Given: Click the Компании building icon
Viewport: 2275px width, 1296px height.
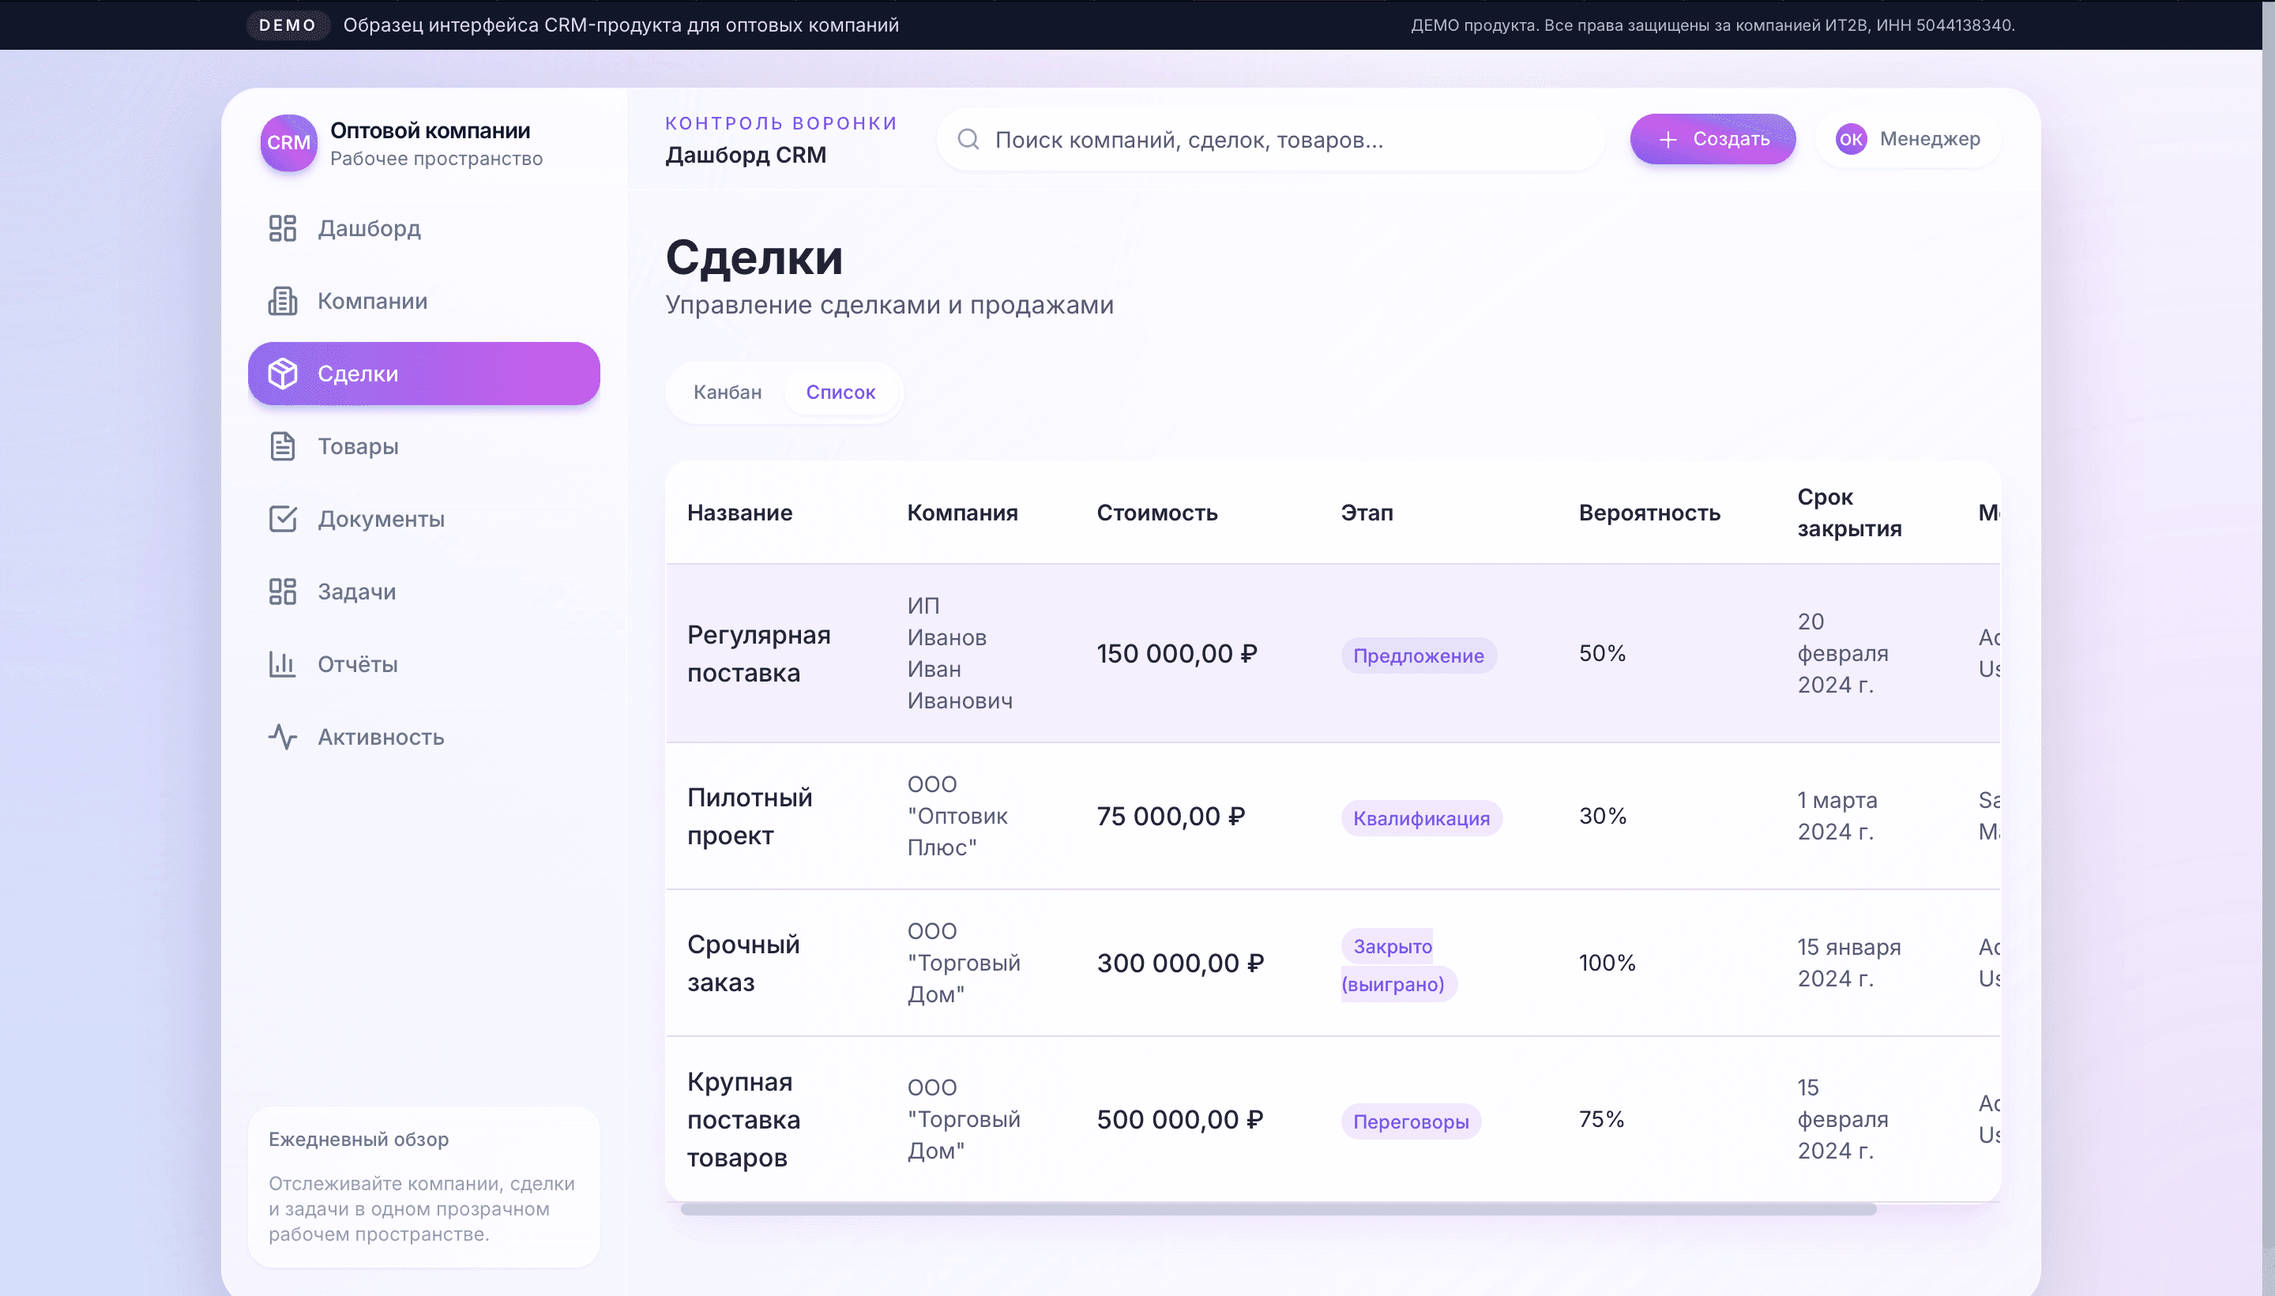Looking at the screenshot, I should click(282, 301).
